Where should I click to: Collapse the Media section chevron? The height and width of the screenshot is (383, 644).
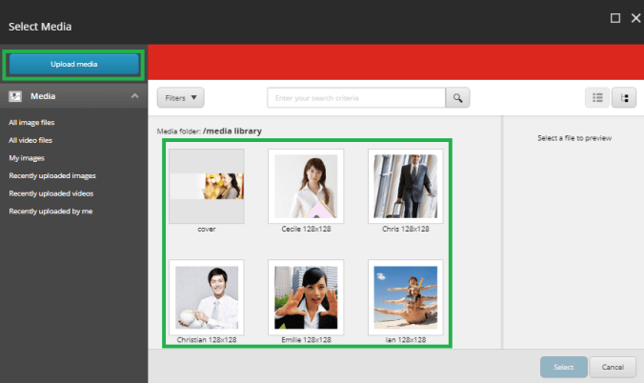pos(134,96)
